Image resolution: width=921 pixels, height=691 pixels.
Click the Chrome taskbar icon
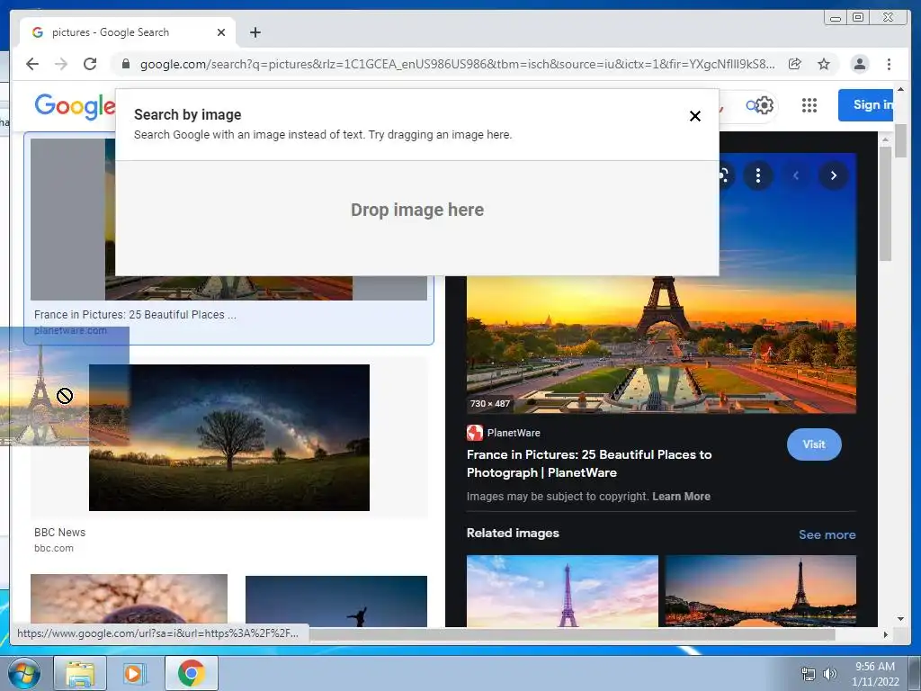(x=192, y=673)
